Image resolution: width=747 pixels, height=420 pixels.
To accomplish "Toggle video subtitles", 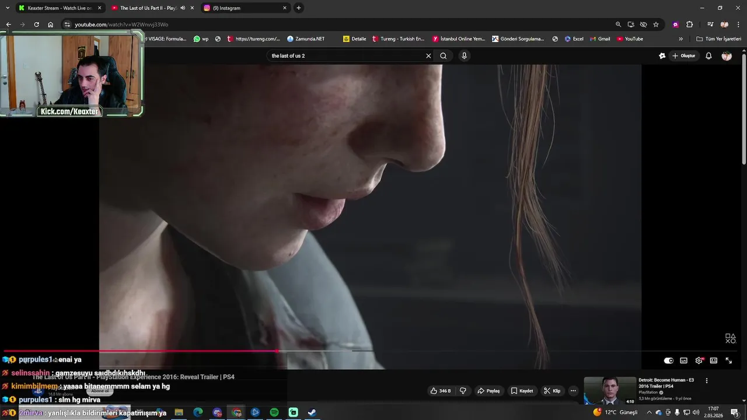I will 684,360.
